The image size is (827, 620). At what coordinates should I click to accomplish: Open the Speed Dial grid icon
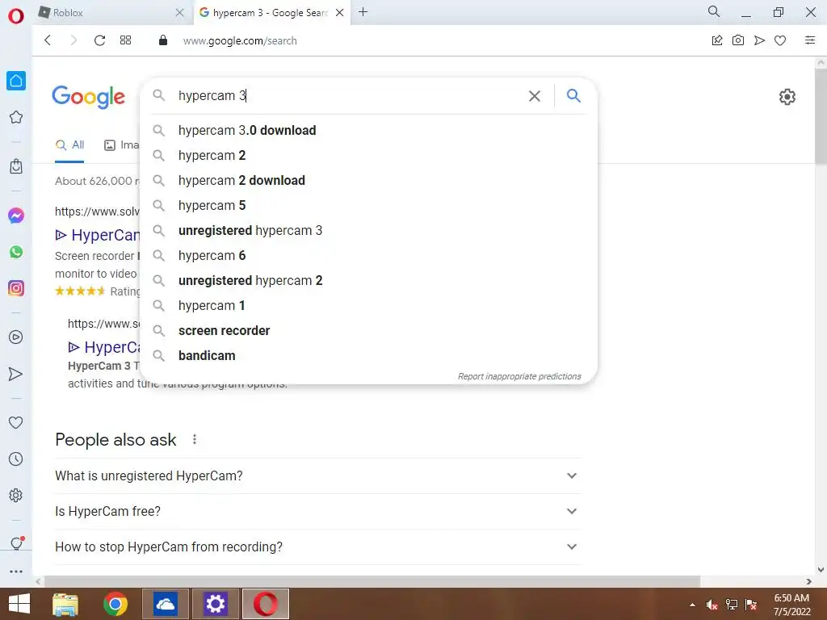pos(125,40)
